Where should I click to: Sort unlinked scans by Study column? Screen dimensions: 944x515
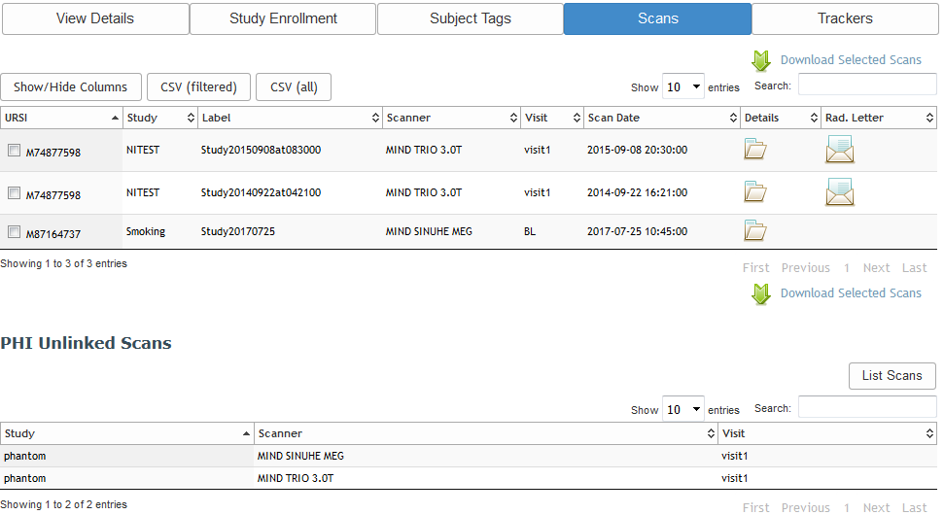127,433
